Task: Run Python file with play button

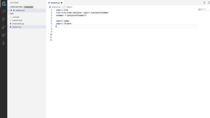Action: (204, 3)
